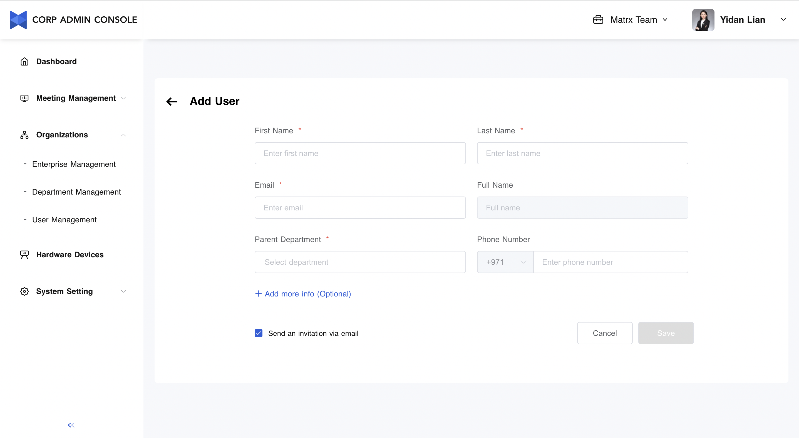Click the Cancel button
The height and width of the screenshot is (438, 799).
pos(604,333)
